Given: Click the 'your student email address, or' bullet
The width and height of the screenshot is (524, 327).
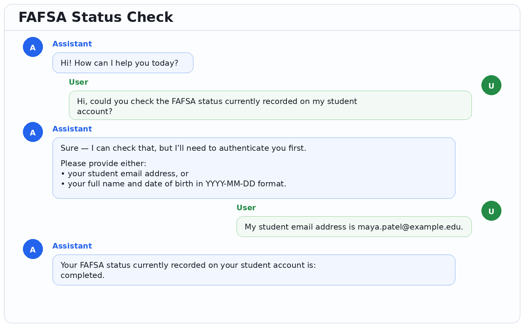Looking at the screenshot, I should 125,174.
